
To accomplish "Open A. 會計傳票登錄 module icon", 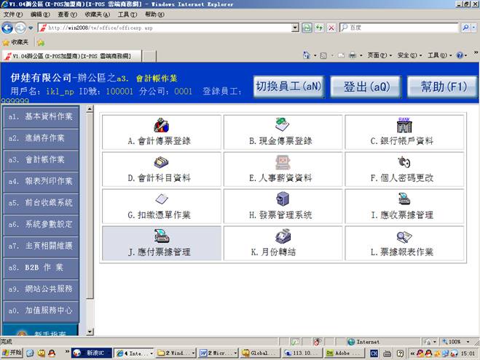I will 161,125.
